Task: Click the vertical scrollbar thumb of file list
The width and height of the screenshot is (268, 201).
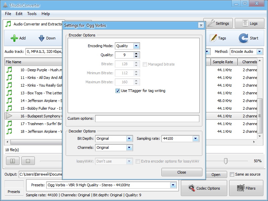Action: coord(260,116)
